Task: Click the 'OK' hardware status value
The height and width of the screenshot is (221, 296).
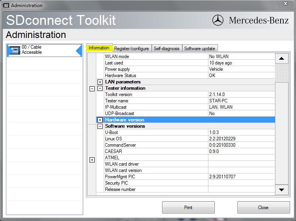Action: (x=212, y=76)
